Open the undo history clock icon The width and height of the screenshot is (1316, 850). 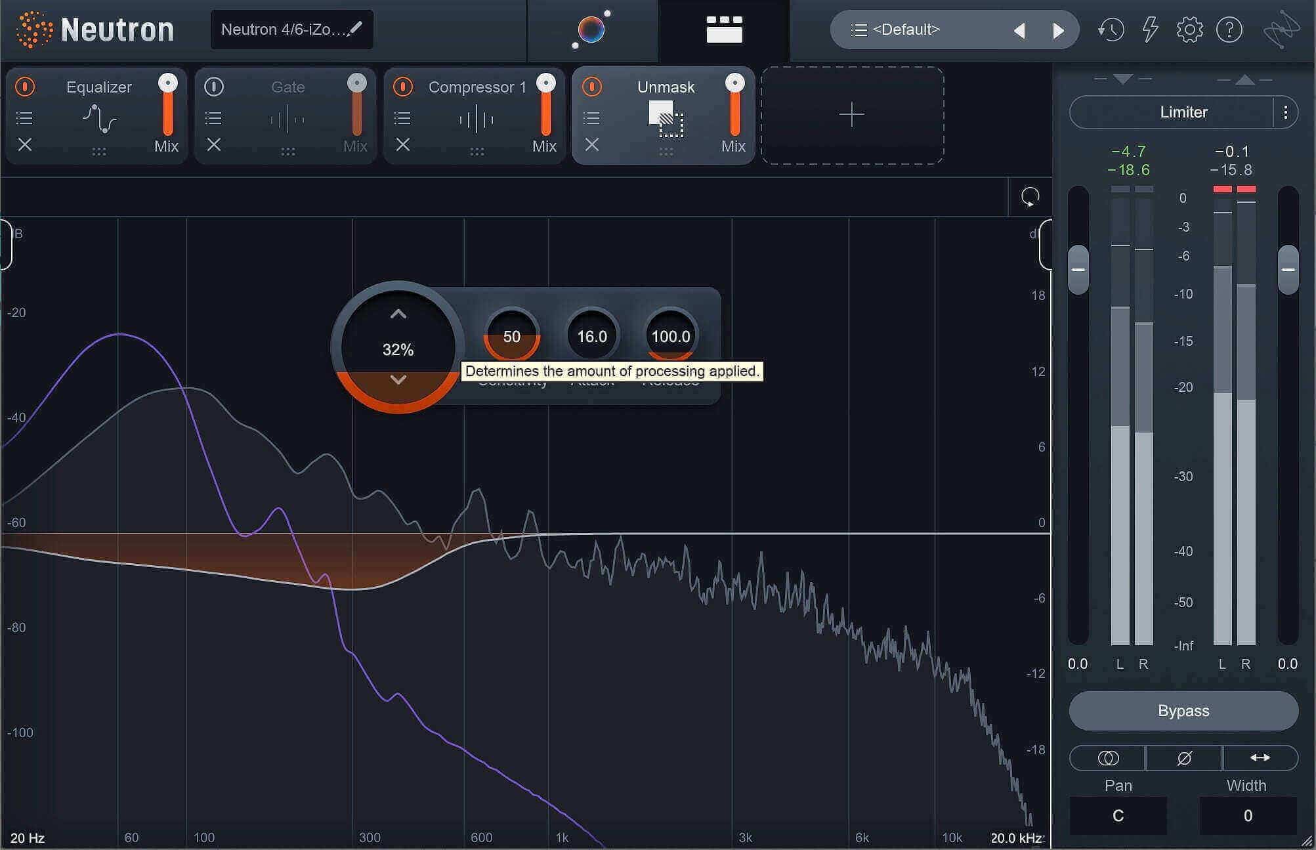pos(1111,30)
